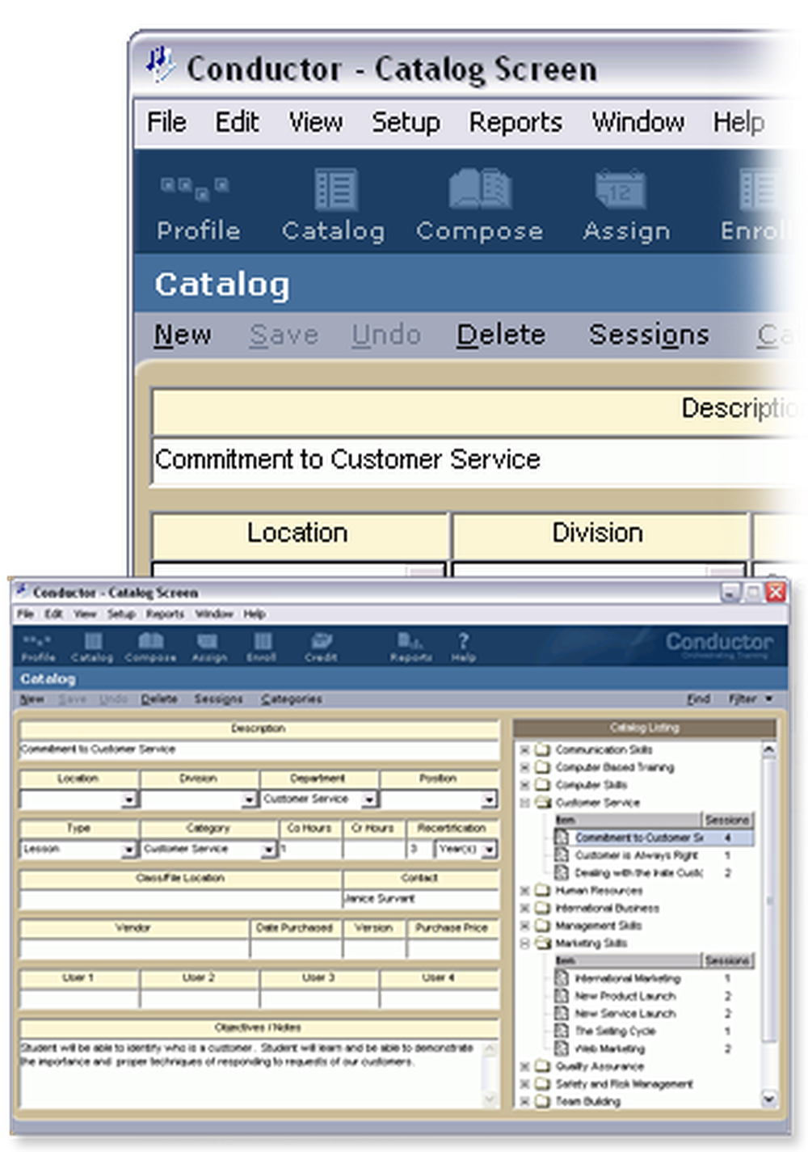Click Catalog toolbar icon in the large zoomed window

click(x=335, y=189)
